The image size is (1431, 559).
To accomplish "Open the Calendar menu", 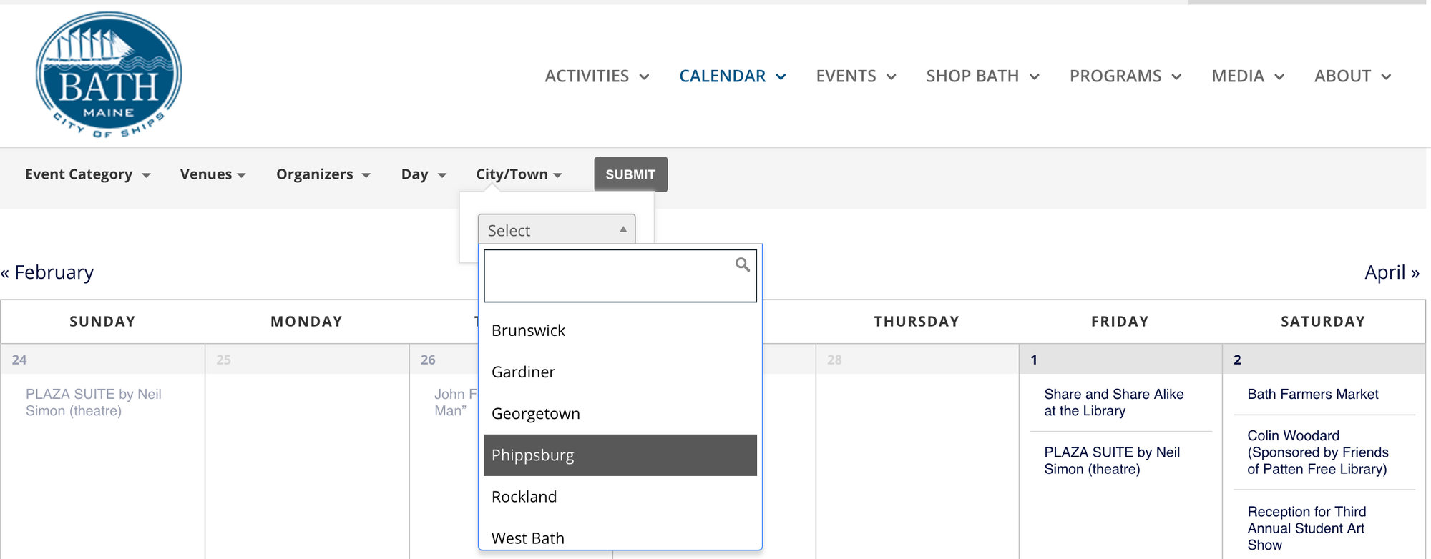I will pos(733,76).
